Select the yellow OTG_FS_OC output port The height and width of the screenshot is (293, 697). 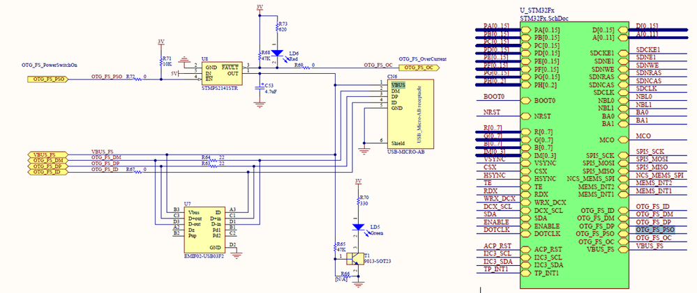pyautogui.click(x=419, y=68)
